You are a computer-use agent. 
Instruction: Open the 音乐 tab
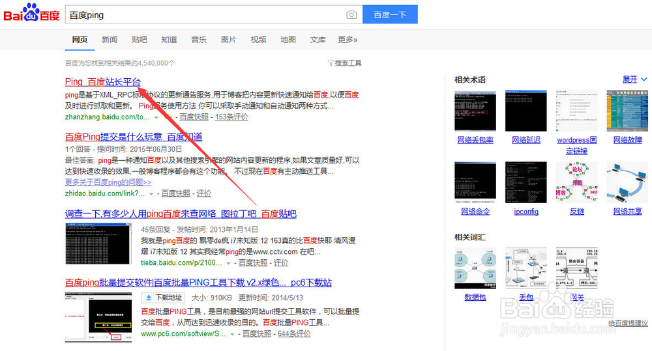(x=199, y=40)
